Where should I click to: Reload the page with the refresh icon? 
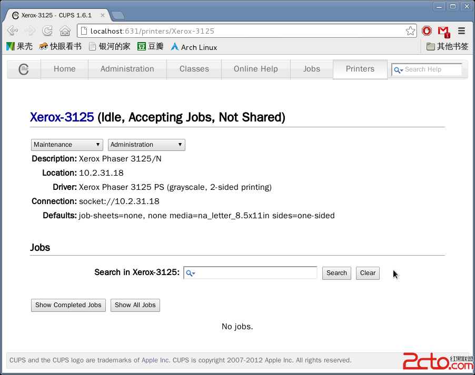[47, 31]
